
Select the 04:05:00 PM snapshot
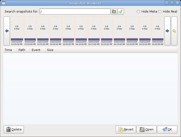(x=68, y=31)
